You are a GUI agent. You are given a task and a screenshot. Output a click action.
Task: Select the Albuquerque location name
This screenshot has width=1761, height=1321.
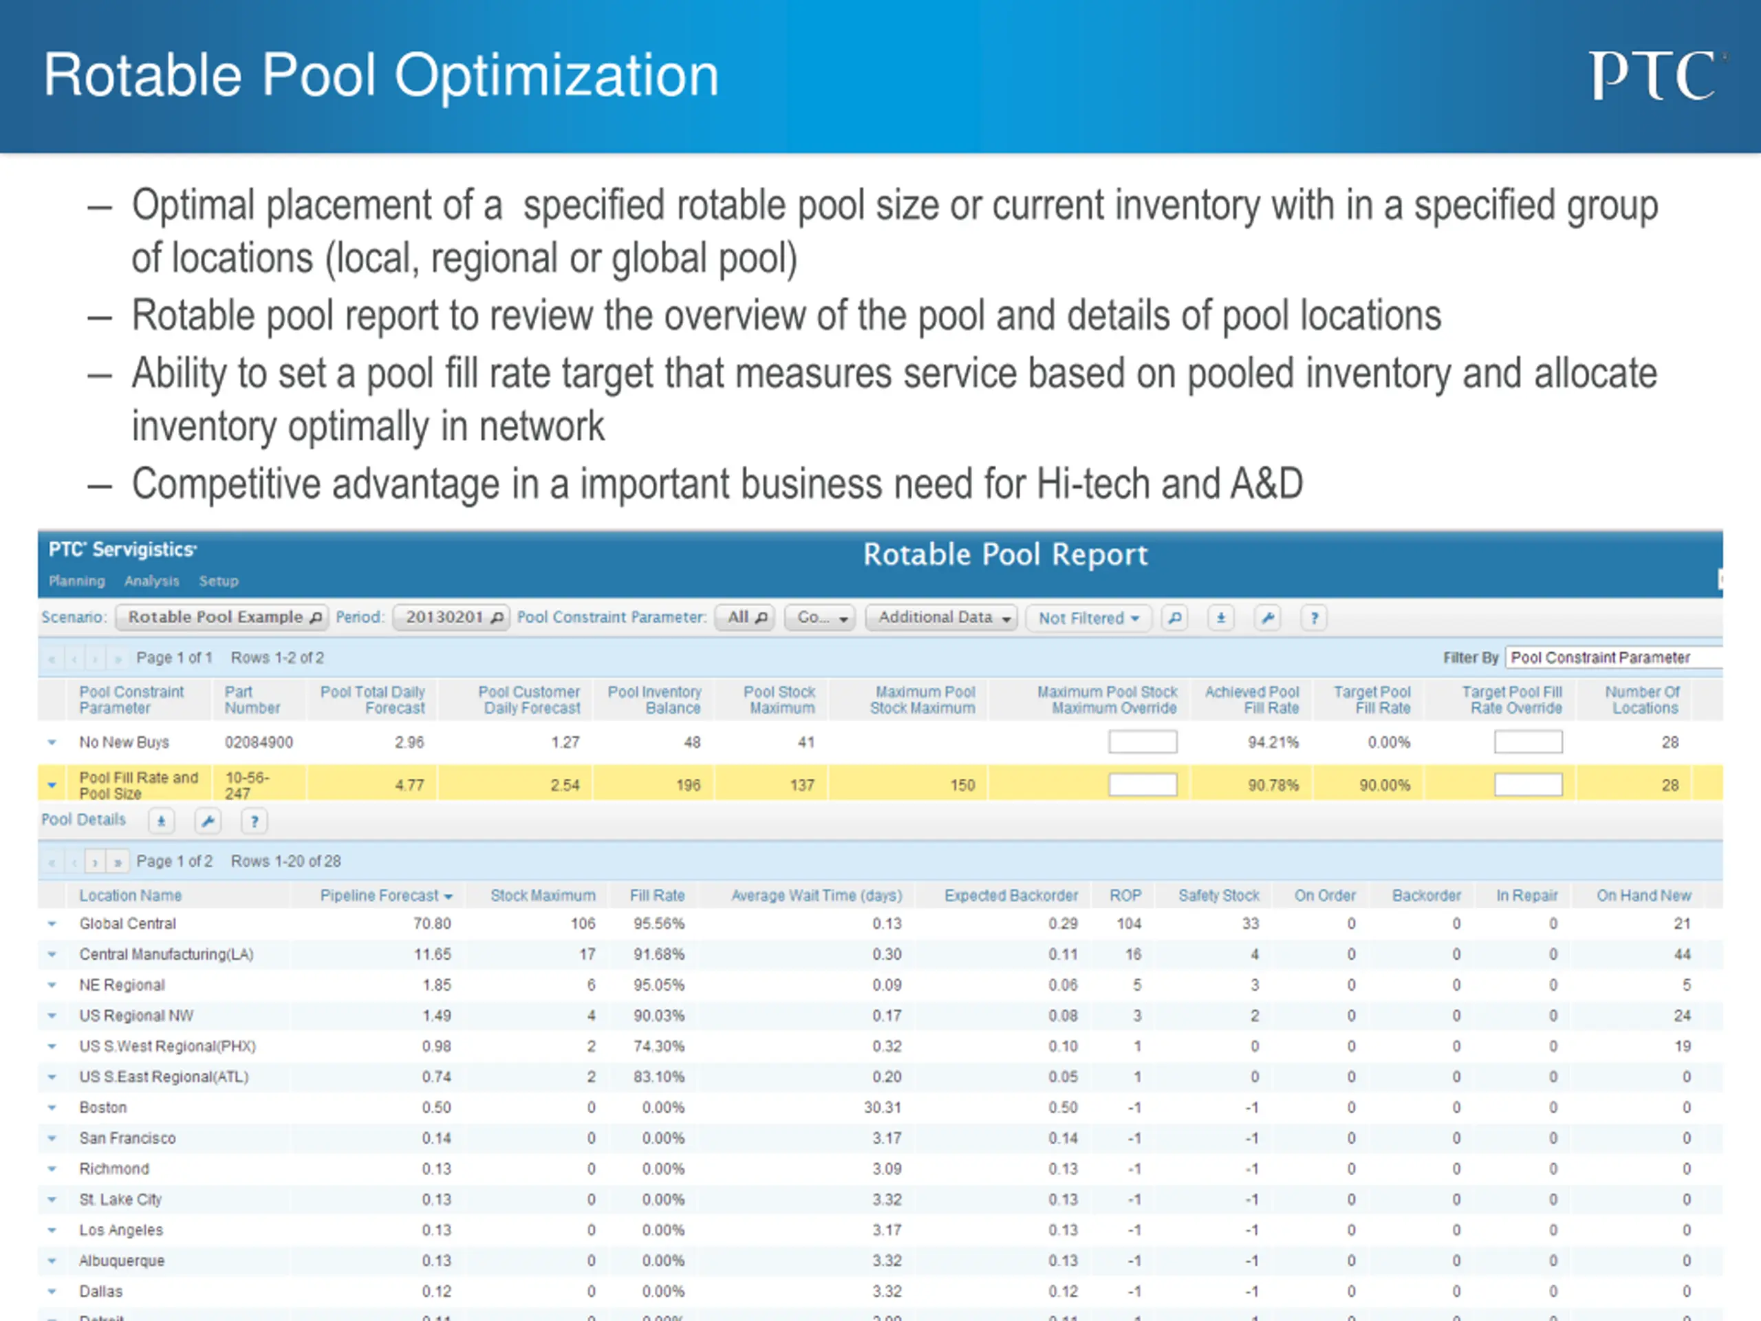(122, 1260)
